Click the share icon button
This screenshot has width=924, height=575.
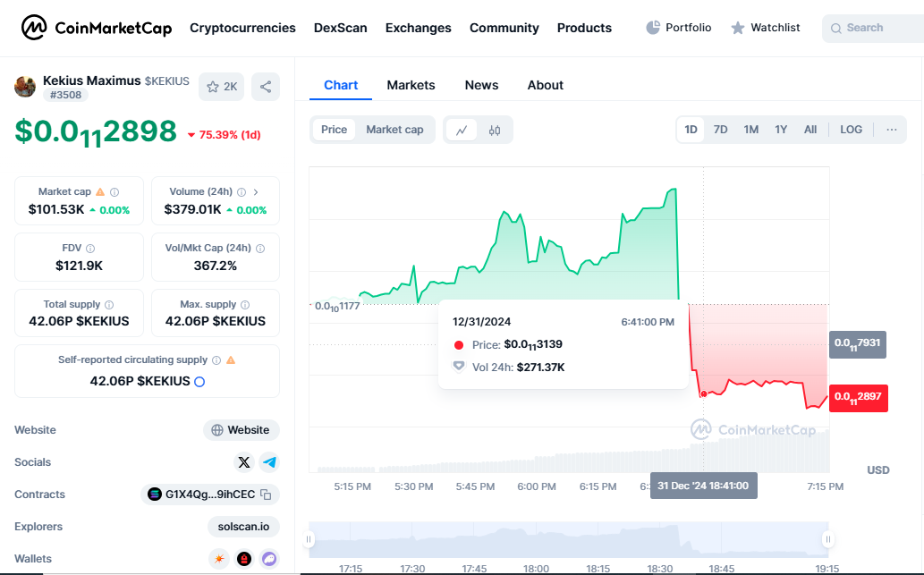click(266, 87)
